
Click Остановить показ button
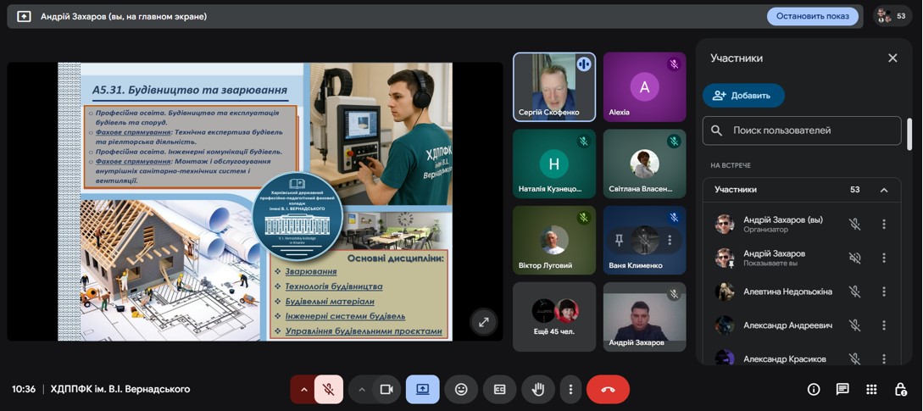coord(813,16)
